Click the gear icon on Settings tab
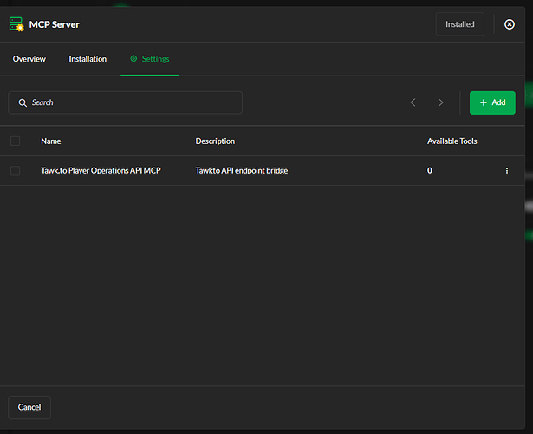Image resolution: width=533 pixels, height=434 pixels. pyautogui.click(x=133, y=59)
